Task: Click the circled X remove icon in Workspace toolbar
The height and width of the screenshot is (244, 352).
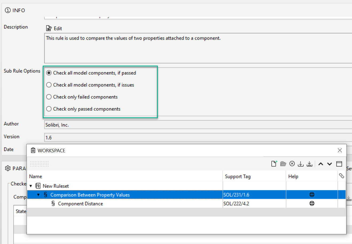Action: (x=292, y=164)
